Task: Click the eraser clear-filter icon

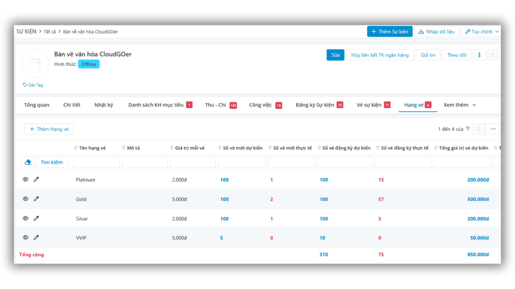Action: pos(28,162)
